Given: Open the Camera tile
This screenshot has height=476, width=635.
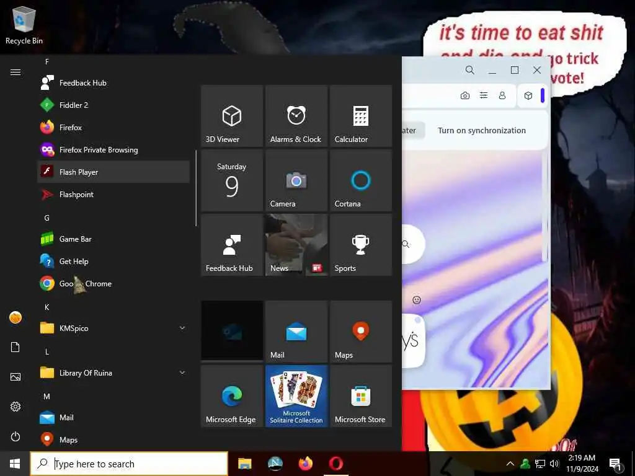Looking at the screenshot, I should click(x=296, y=180).
